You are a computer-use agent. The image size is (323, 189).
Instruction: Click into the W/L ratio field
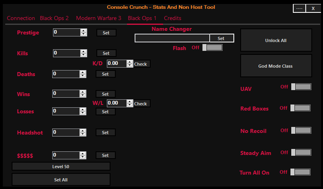(117, 103)
